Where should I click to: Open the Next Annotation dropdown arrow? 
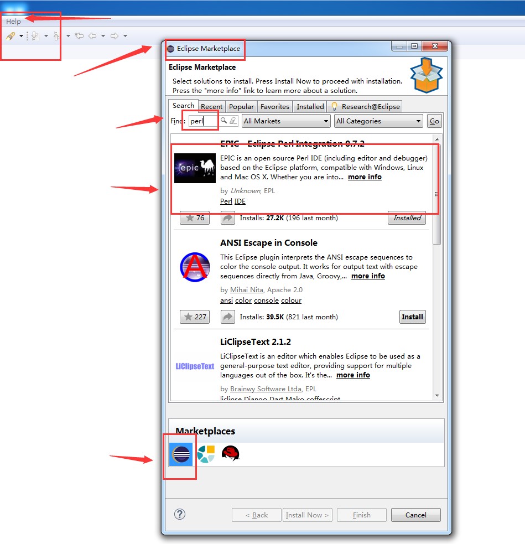[46, 36]
